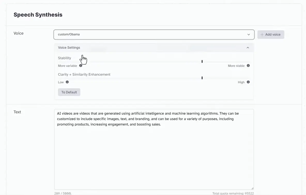
Task: Click the plus icon on Add voice
Action: (x=262, y=34)
